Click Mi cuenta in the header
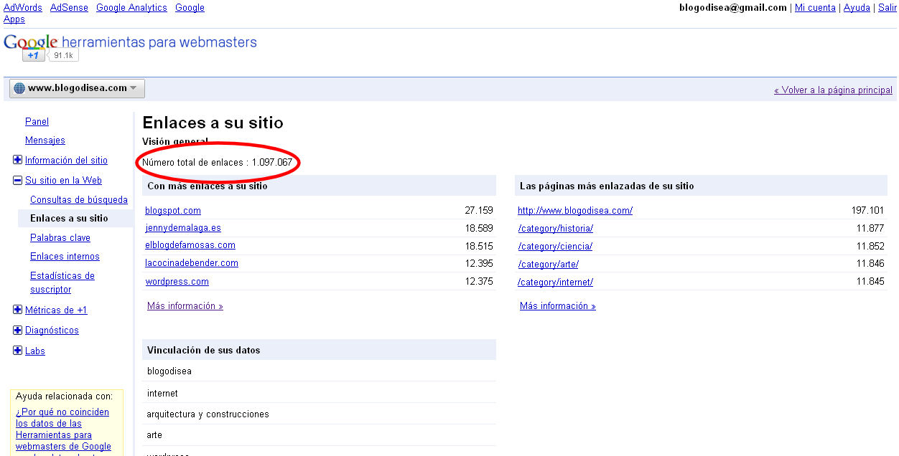Screen dimensions: 899x456 click(815, 8)
